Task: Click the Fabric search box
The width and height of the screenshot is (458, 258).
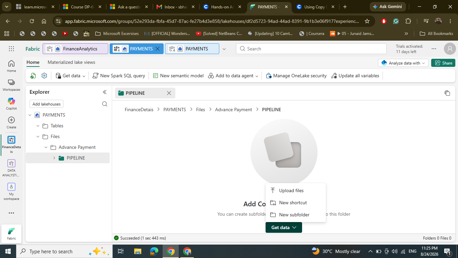Action: (311, 49)
